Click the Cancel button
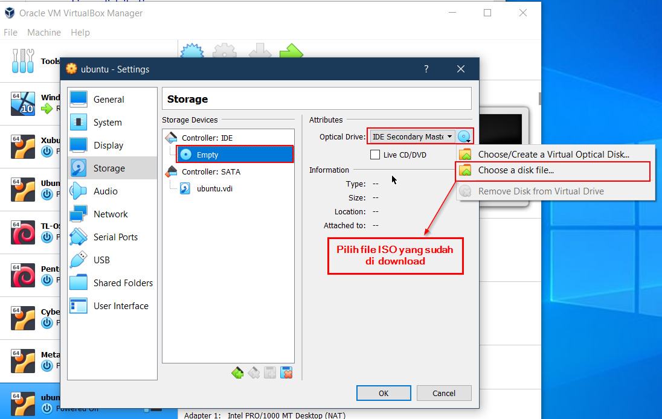Viewport: 662px width, 419px height. (444, 393)
